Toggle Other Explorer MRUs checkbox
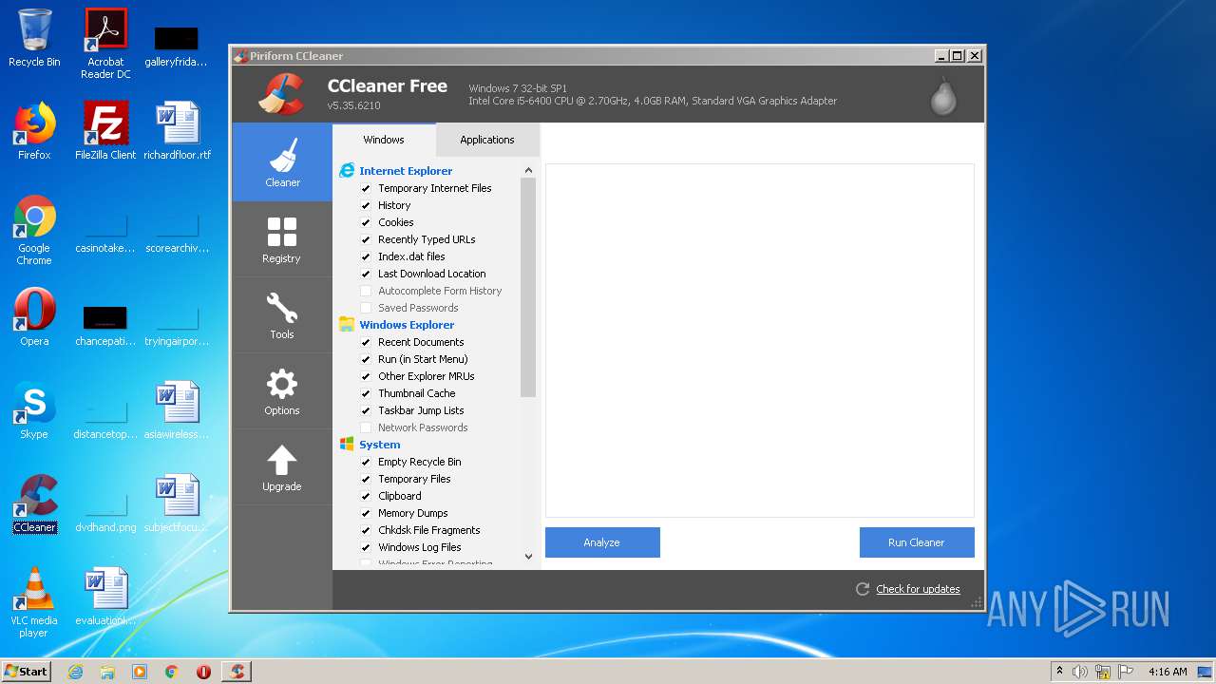 (x=366, y=376)
